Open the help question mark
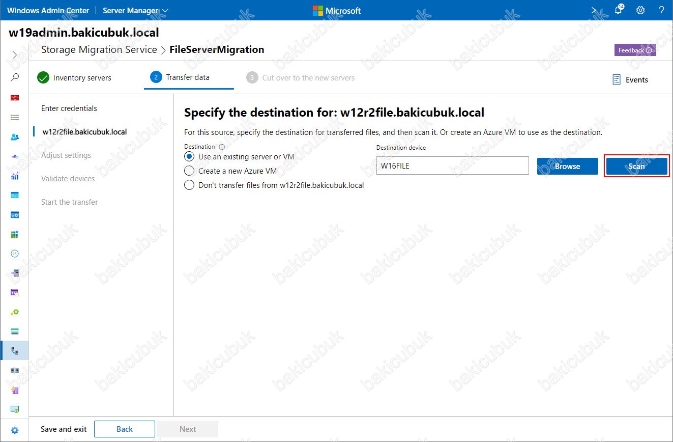The height and width of the screenshot is (442, 673). [662, 10]
